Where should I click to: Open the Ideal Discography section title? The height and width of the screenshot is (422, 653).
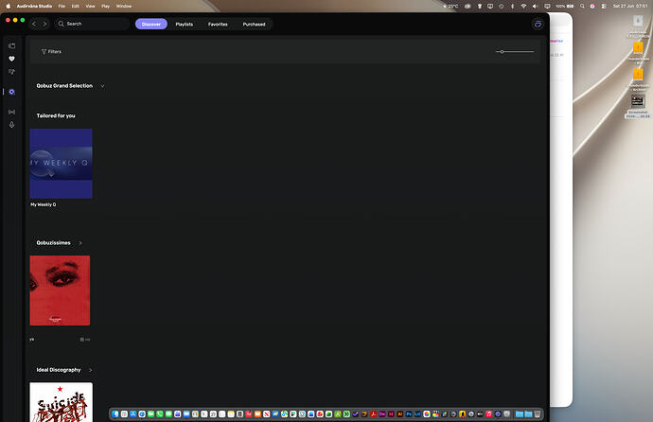click(59, 370)
